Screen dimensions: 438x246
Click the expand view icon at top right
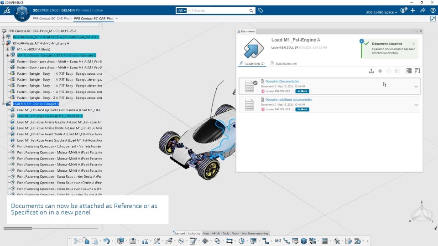pyautogui.click(x=433, y=19)
